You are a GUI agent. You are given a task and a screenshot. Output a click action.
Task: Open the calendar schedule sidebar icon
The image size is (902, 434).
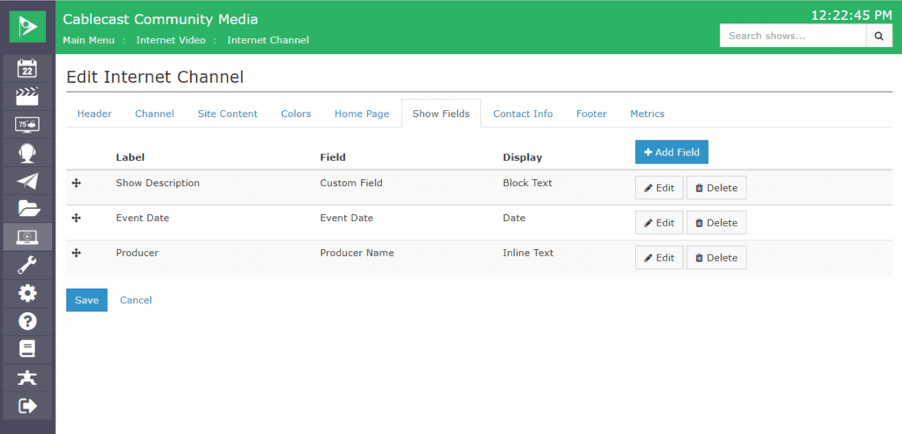click(x=27, y=68)
